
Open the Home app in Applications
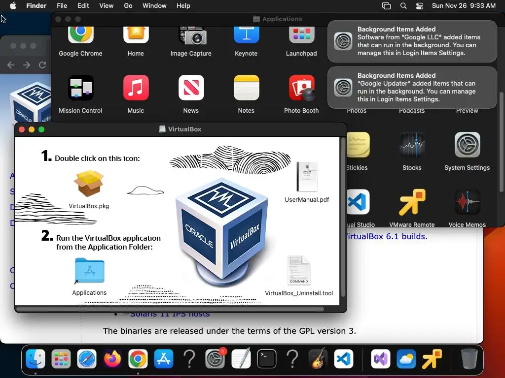tap(136, 35)
